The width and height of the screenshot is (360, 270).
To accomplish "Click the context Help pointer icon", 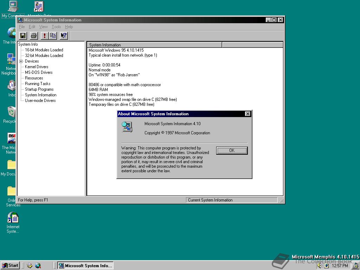I will click(64, 36).
